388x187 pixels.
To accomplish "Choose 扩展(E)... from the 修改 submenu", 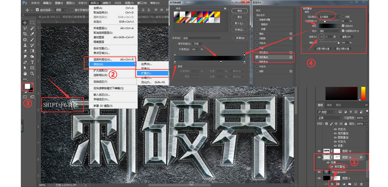I will click(x=145, y=73).
